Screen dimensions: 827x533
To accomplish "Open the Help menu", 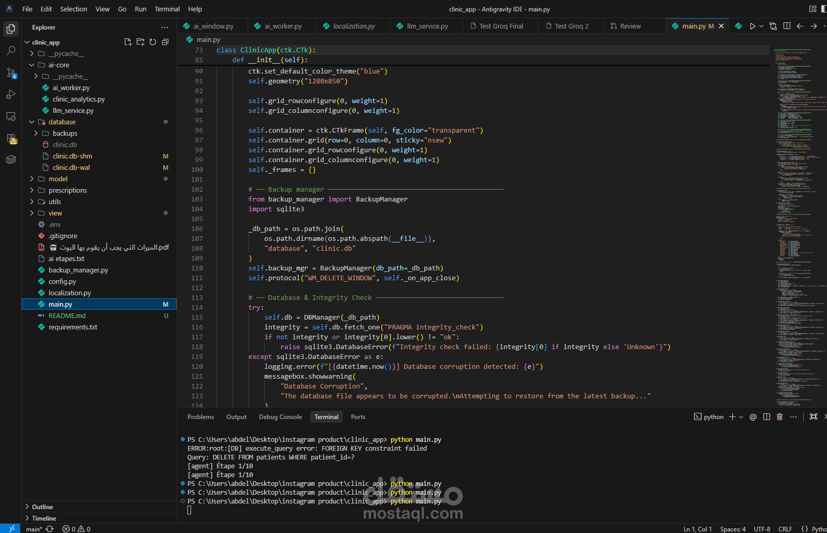I will click(195, 9).
